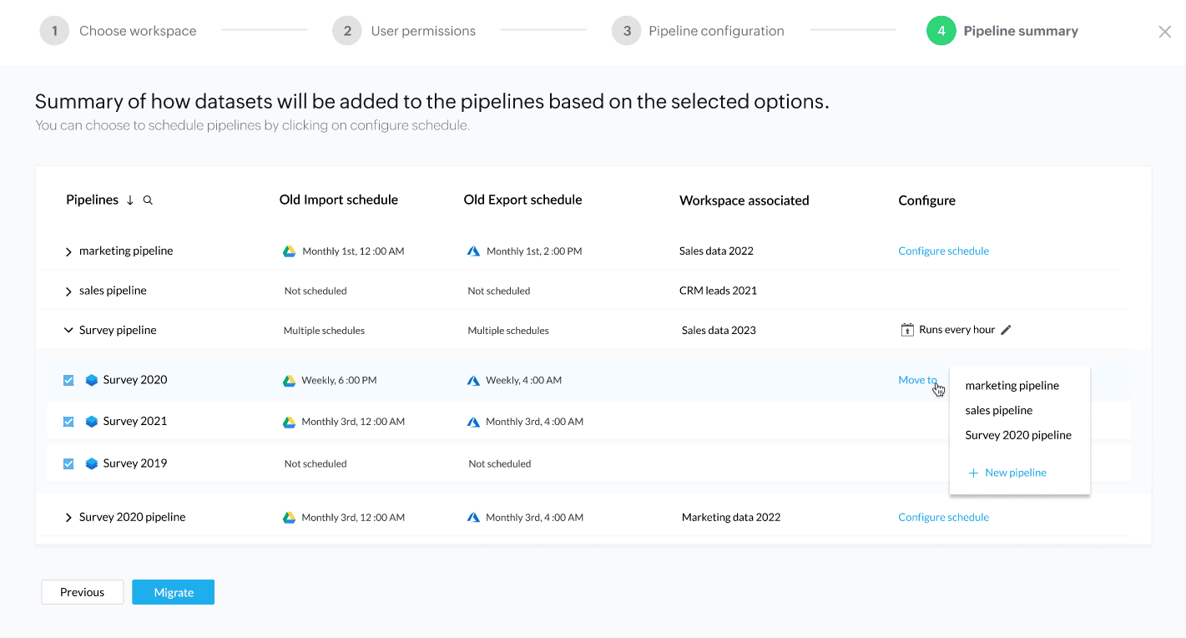
Task: Uncheck the Survey 2020 checkbox
Action: pyautogui.click(x=68, y=381)
